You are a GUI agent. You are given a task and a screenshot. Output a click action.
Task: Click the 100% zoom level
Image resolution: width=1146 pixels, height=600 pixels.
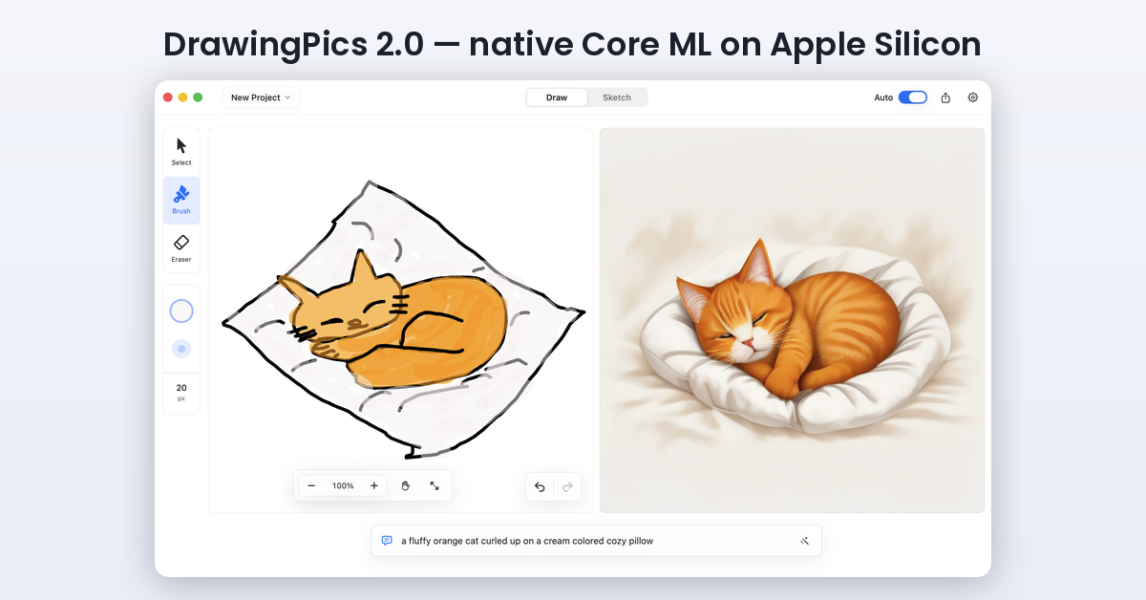343,485
